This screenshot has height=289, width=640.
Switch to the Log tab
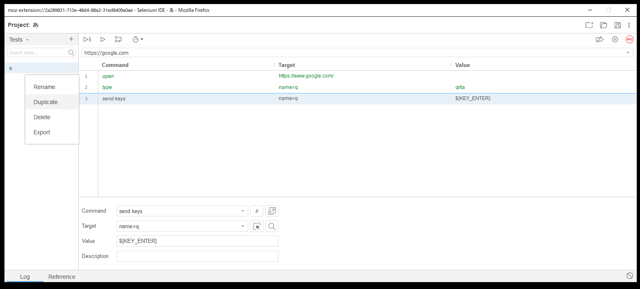[25, 277]
